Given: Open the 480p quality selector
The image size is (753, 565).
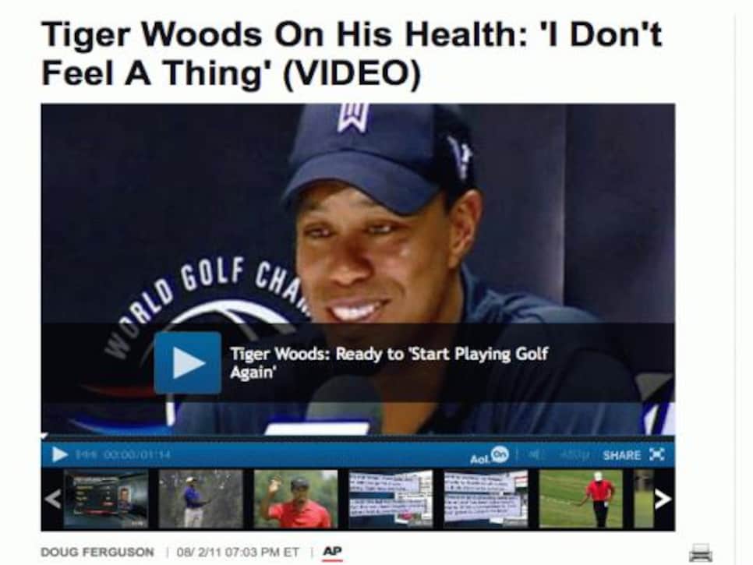Looking at the screenshot, I should point(576,454).
